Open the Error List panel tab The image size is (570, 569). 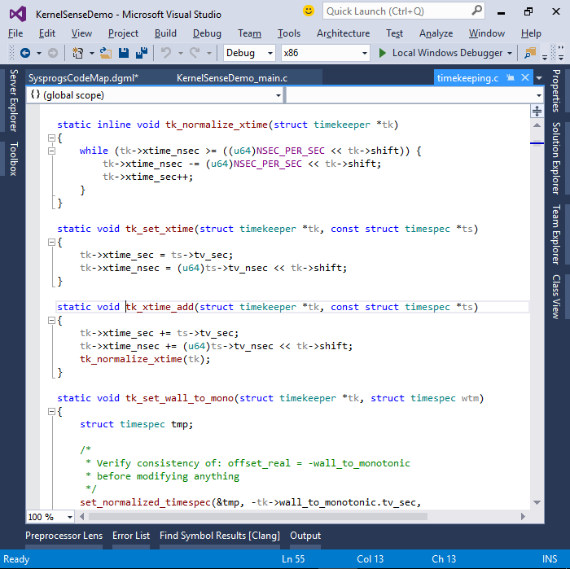point(131,536)
